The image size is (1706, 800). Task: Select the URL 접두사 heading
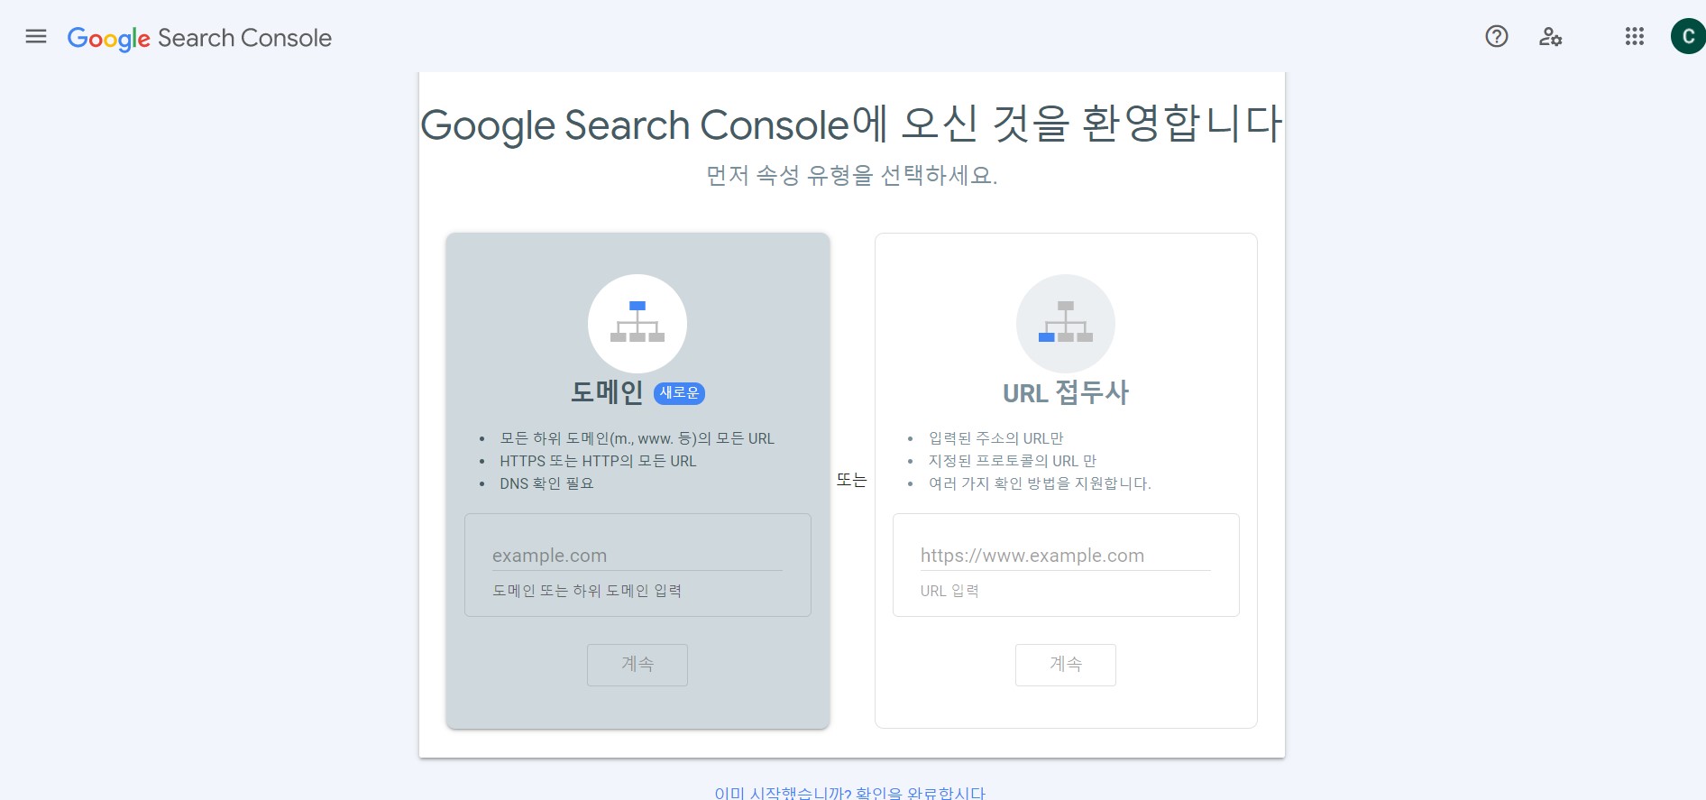pyautogui.click(x=1066, y=392)
